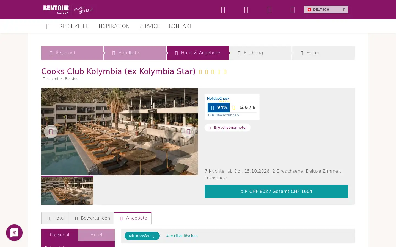Click the five-star rating icons
Viewport: 396px width, 247px height.
213,72
